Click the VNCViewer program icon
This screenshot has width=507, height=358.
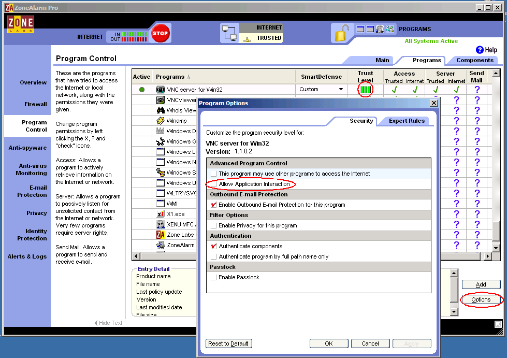[x=161, y=100]
